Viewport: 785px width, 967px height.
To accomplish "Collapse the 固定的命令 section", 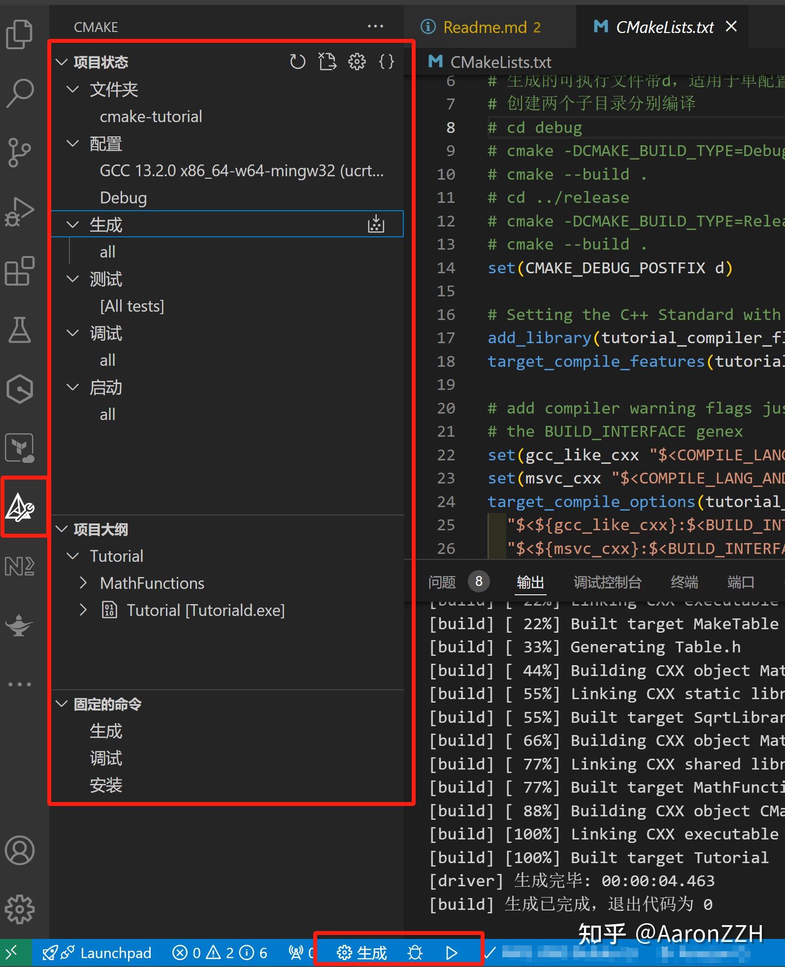I will click(x=62, y=704).
